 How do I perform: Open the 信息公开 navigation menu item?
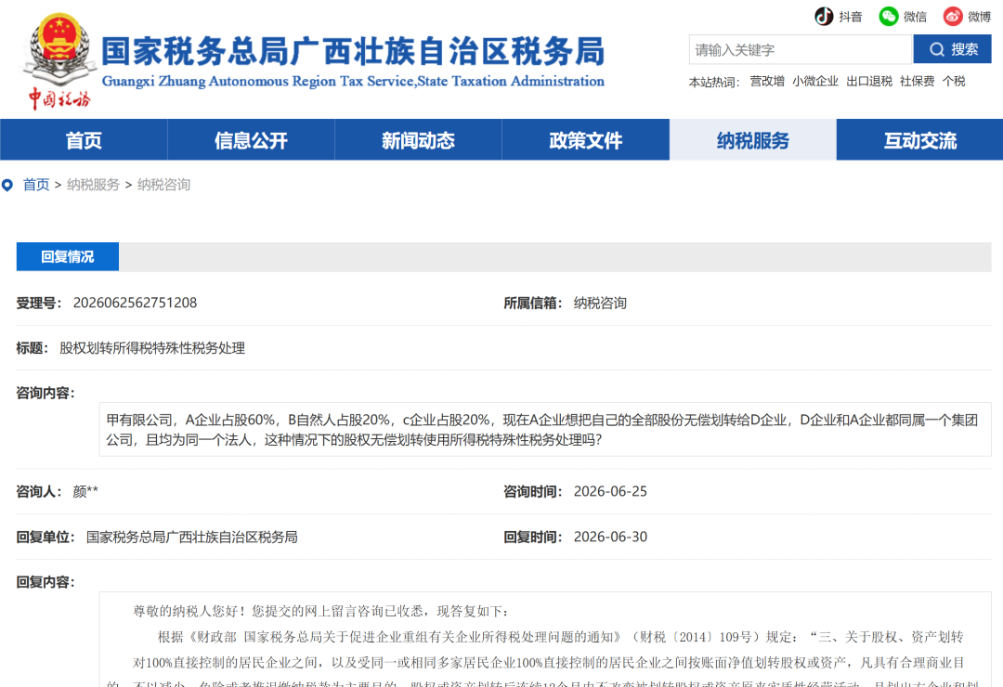pos(251,139)
